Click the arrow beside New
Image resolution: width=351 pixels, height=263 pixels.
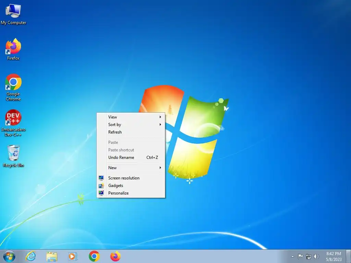(x=160, y=168)
